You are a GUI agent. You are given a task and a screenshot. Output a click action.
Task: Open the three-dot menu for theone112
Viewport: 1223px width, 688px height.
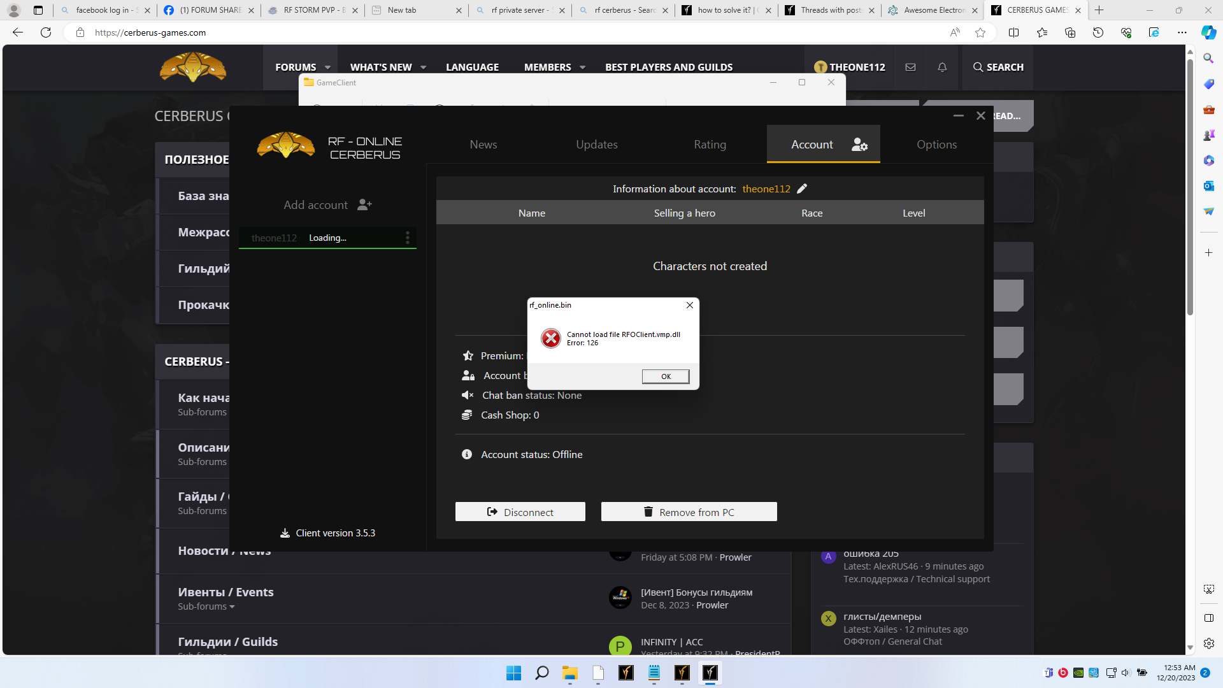(x=408, y=238)
